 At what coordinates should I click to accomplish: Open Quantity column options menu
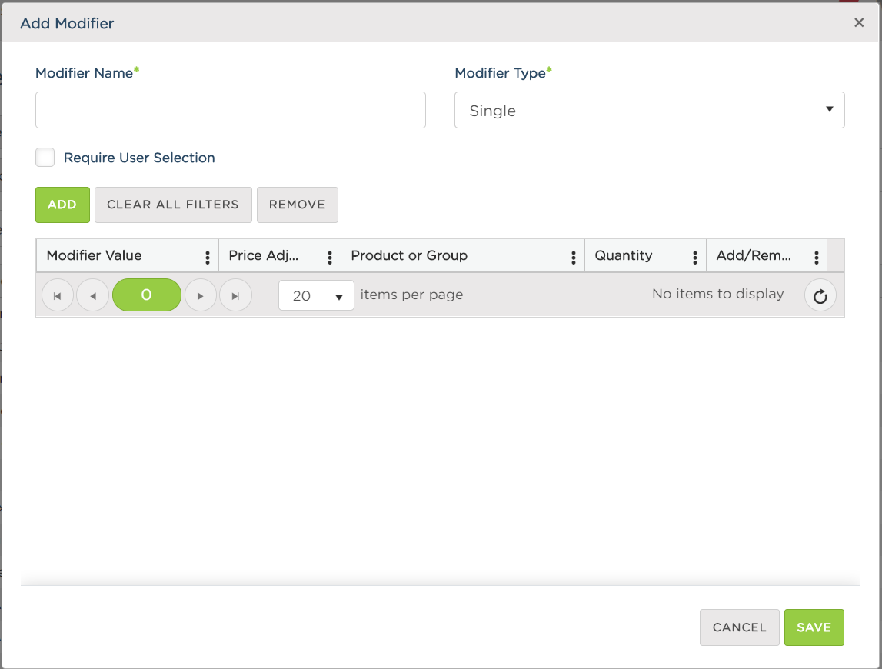point(695,257)
